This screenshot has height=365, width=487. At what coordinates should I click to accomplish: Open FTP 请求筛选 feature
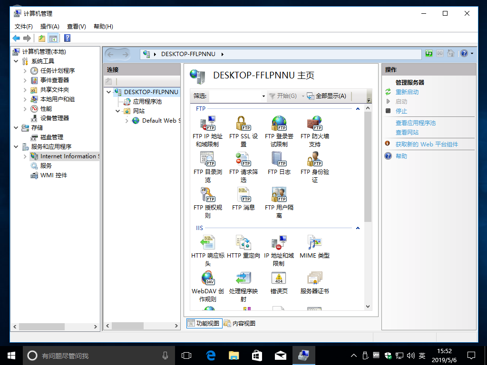243,167
